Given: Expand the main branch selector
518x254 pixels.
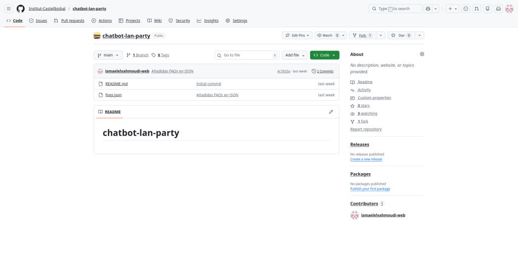Looking at the screenshot, I should [108, 55].
